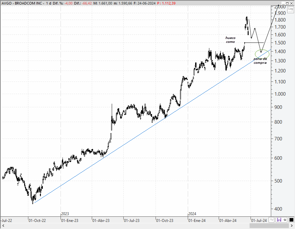Click the 1.600 price axis label
Screen dimensions: 295x229
280,34
